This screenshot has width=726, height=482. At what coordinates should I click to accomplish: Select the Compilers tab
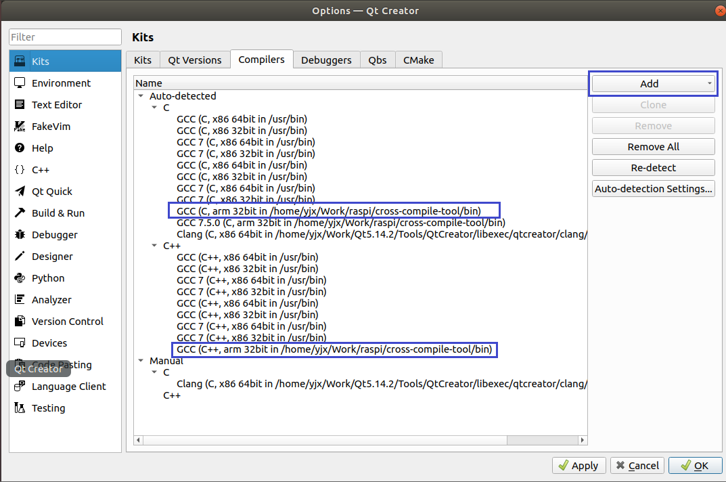[x=262, y=60]
